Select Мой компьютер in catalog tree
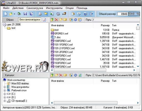Image resolution: width=142 pixels, height=111 pixels. click(x=16, y=80)
